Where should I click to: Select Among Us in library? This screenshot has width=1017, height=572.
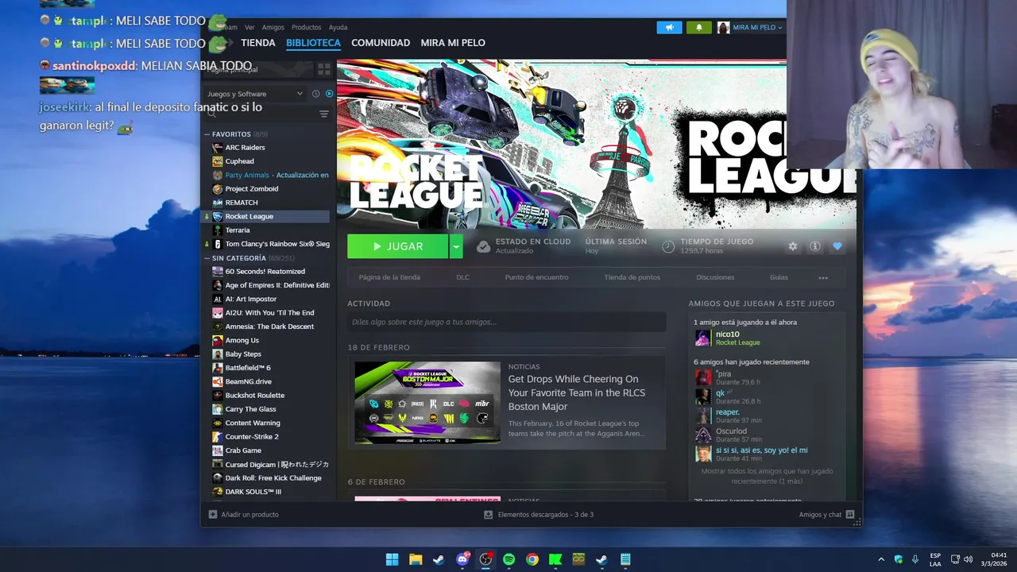click(x=242, y=340)
